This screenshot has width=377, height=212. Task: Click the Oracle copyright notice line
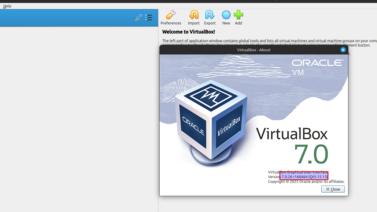pos(306,182)
